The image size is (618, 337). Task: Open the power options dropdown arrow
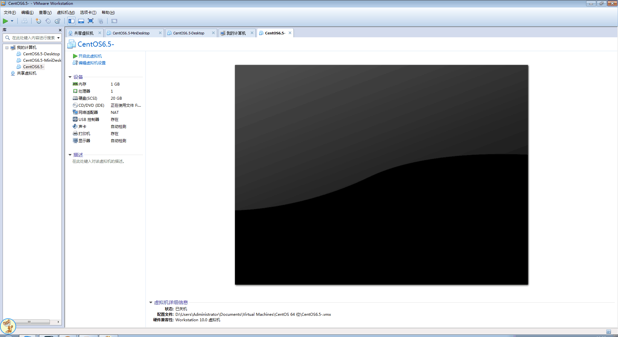(12, 21)
